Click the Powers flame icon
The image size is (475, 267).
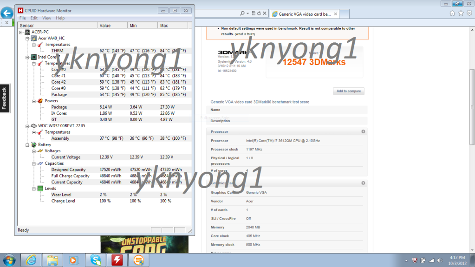coord(40,101)
